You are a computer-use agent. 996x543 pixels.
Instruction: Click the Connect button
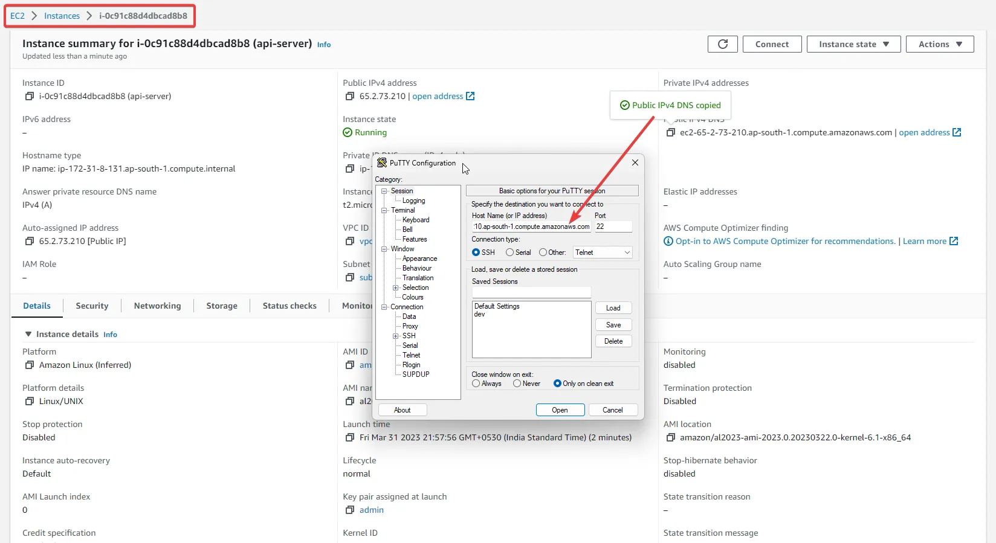[x=772, y=44]
